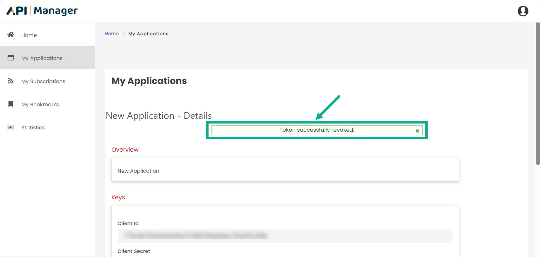
Task: Go to My Subscriptions page
Action: [43, 81]
